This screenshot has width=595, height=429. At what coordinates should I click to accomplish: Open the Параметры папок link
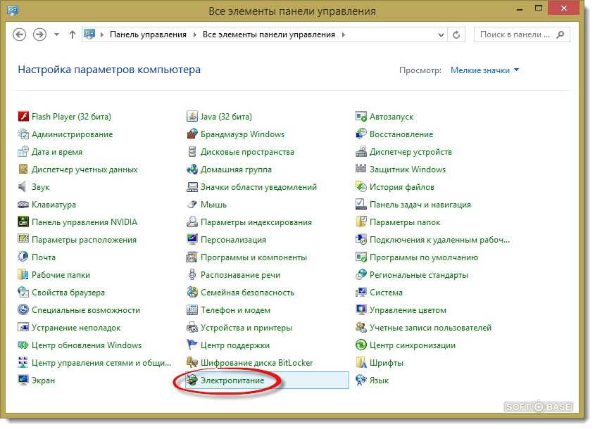405,222
